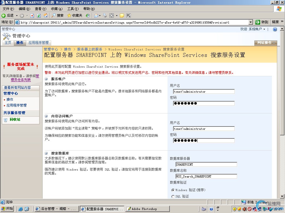
Task: Collapse the 搜索数据库 section
Action: [46, 153]
